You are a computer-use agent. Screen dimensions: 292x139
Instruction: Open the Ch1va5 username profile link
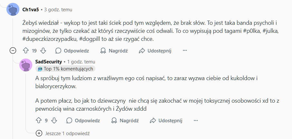coord(31,10)
